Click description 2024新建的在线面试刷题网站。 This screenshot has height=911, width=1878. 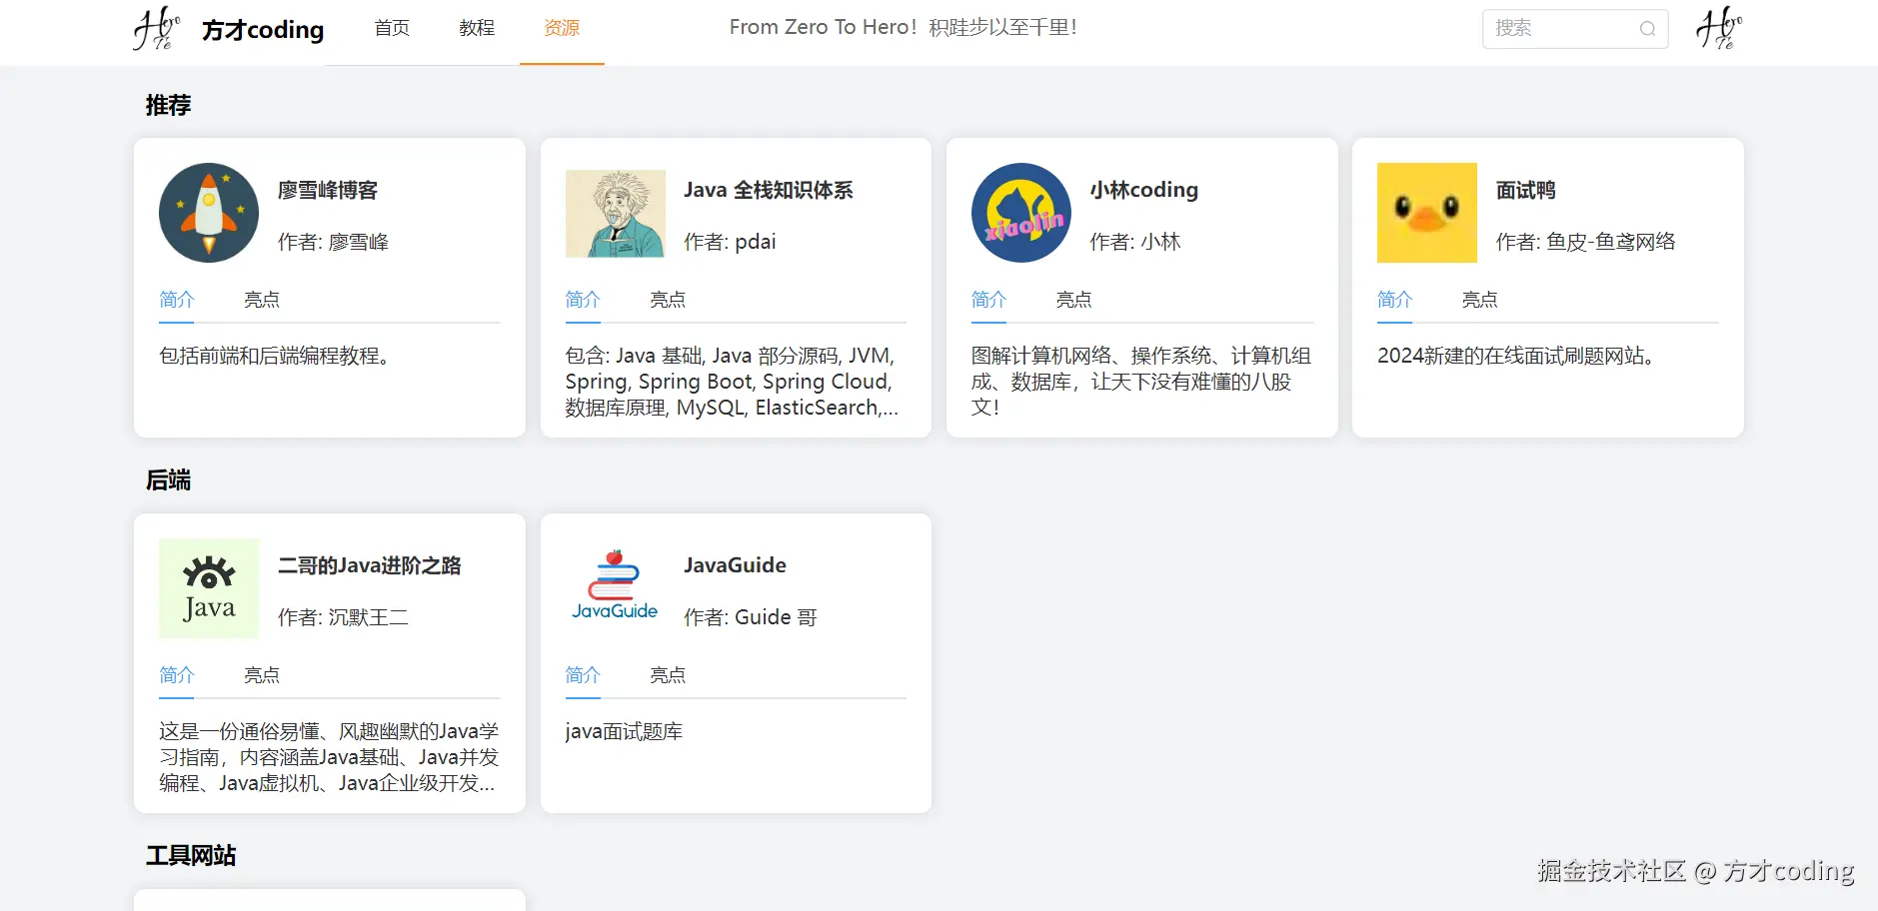click(x=1516, y=356)
